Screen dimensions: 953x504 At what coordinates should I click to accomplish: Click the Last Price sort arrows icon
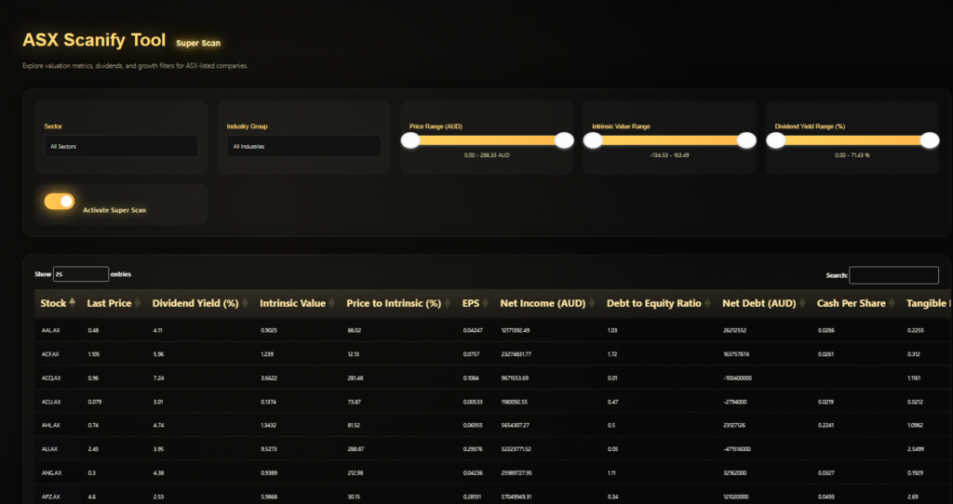pos(138,303)
